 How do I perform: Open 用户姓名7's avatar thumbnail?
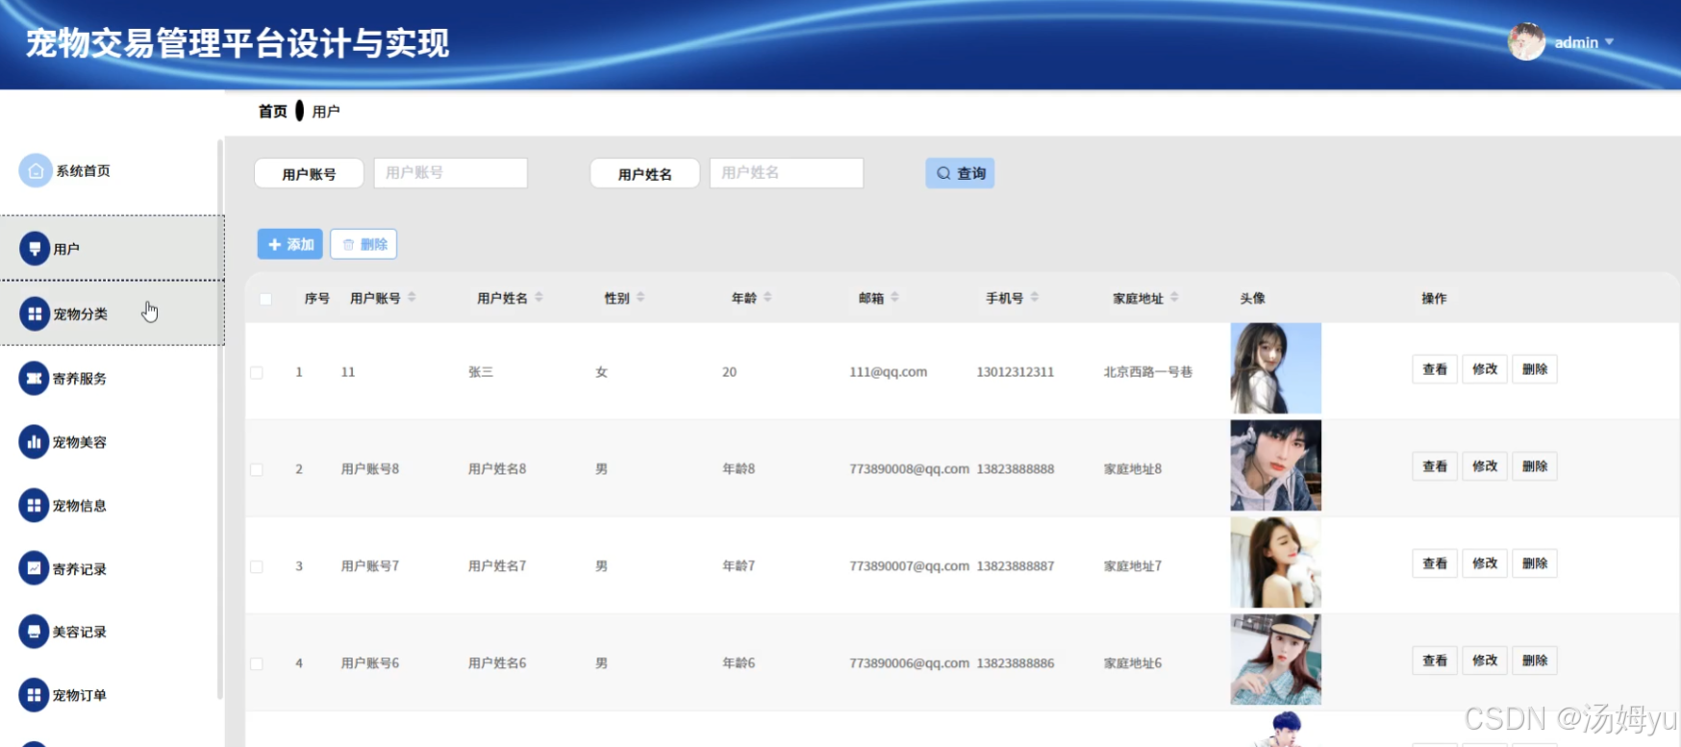1275,562
